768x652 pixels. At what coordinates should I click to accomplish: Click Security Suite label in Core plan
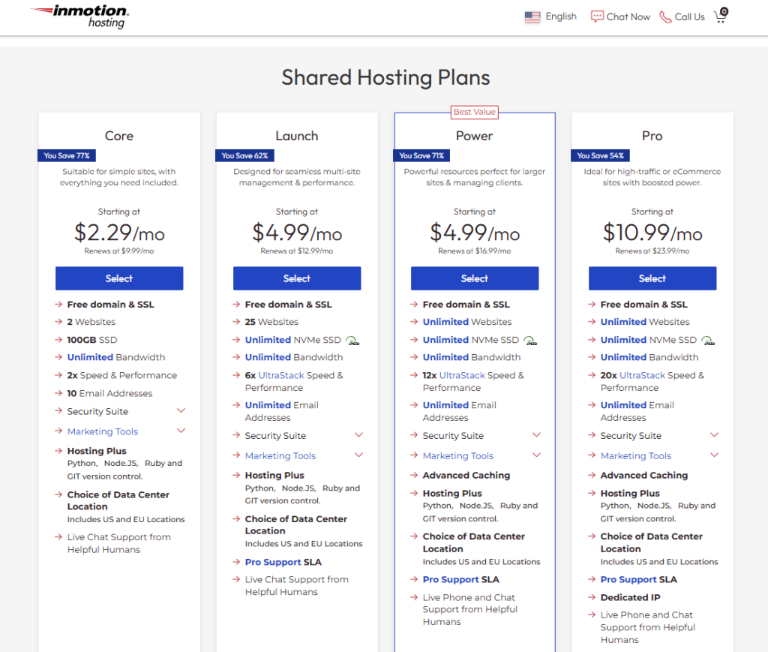pos(97,411)
